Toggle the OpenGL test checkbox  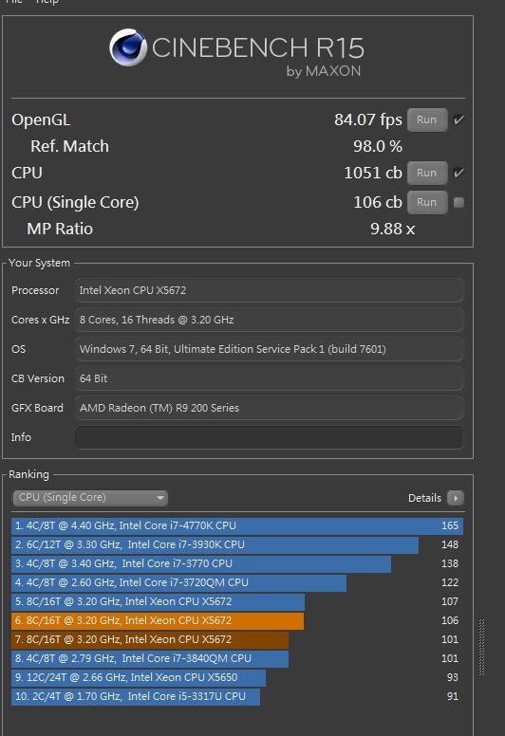click(x=458, y=120)
